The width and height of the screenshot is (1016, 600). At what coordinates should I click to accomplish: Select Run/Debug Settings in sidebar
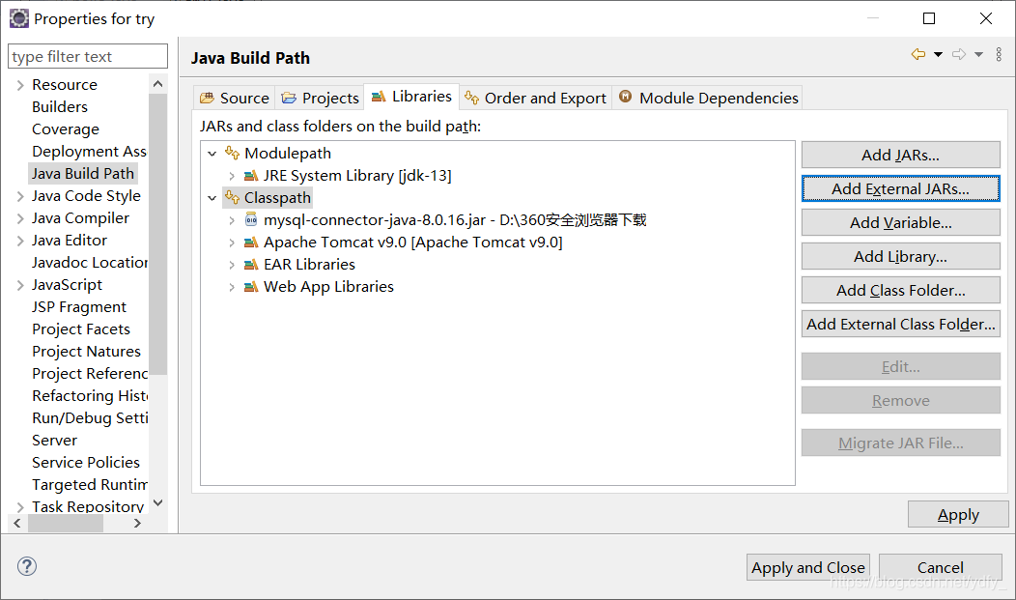coord(90,418)
